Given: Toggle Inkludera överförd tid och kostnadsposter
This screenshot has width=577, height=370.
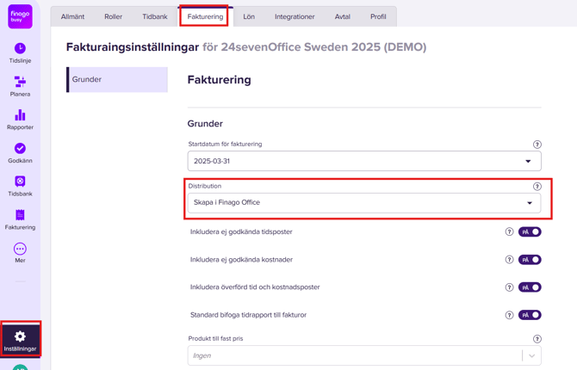Looking at the screenshot, I should tap(530, 287).
